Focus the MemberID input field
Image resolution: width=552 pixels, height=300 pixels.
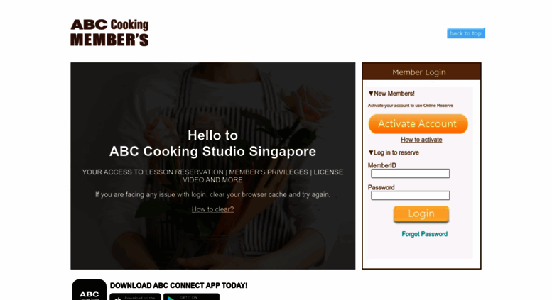click(410, 173)
